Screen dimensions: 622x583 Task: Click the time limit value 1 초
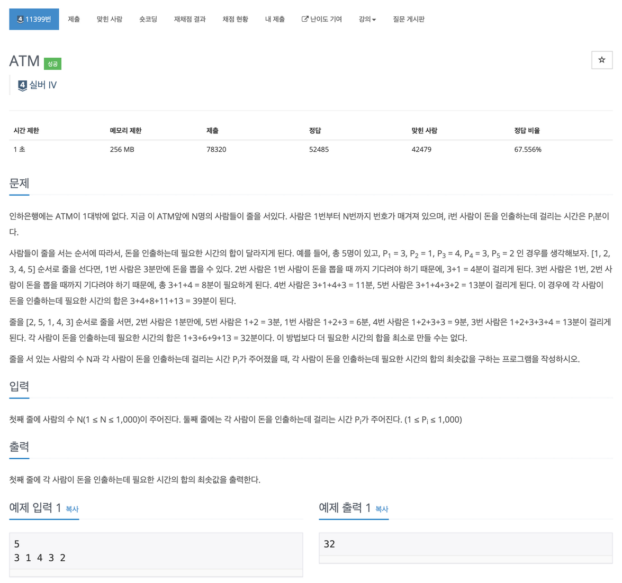click(19, 149)
